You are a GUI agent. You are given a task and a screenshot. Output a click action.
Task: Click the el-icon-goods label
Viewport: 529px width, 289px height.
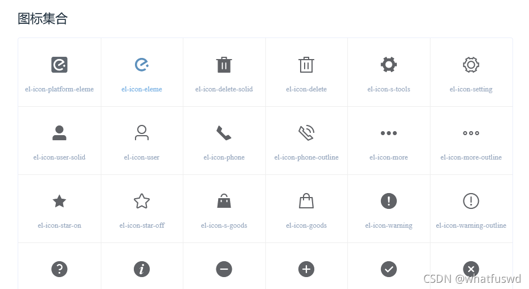tap(306, 225)
